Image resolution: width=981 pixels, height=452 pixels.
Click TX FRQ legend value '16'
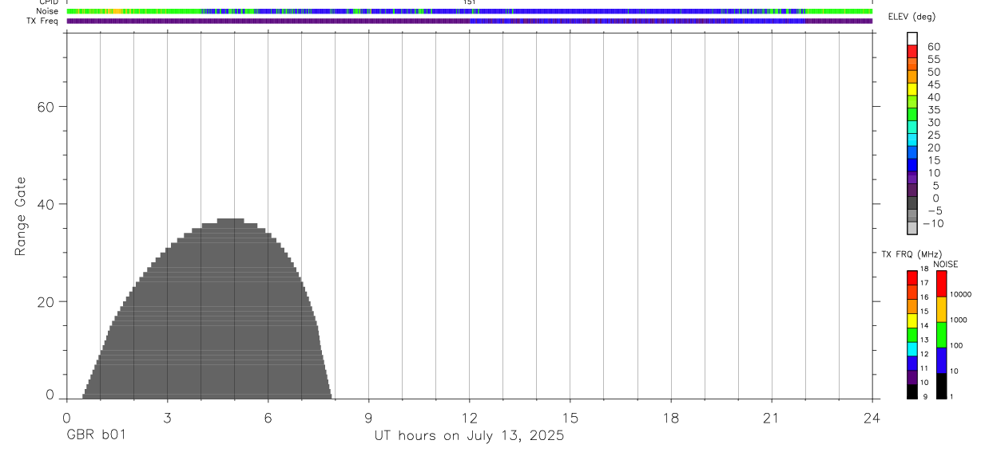[x=924, y=297]
